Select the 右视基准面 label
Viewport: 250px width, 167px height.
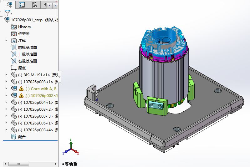pyautogui.click(x=28, y=61)
